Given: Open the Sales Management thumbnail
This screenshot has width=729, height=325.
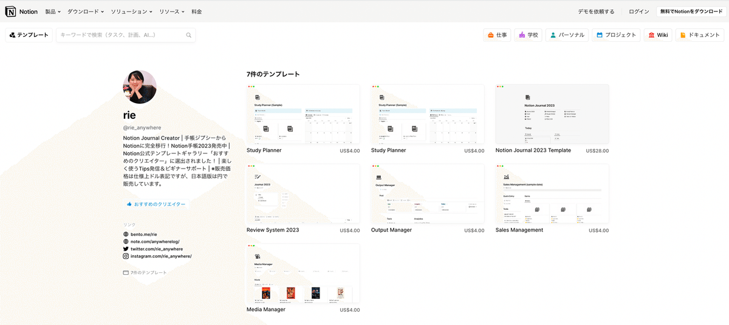Looking at the screenshot, I should tap(552, 194).
